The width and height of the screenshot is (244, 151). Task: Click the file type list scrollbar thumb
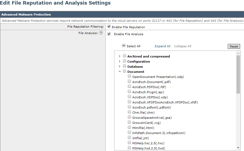click(238, 74)
